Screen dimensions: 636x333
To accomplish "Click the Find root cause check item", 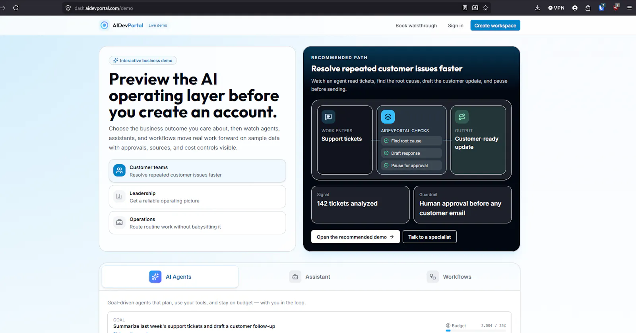I will pyautogui.click(x=411, y=141).
